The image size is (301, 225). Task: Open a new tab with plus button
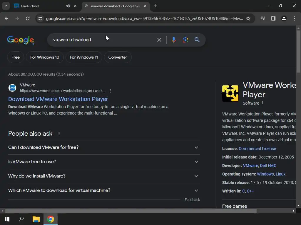tap(156, 6)
